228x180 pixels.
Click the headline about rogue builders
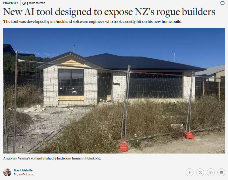coord(109,12)
